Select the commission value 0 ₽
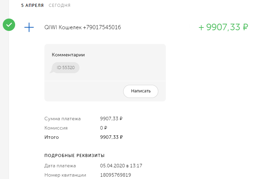Viewport: 266px width, 179px height. 104,128
